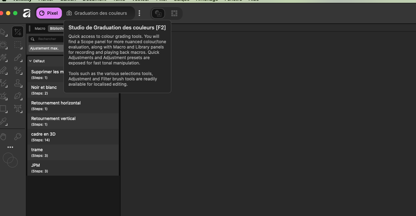Screen dimensions: 416x216
Task: Select the paint mixer brush tool left of Paint Brush
Action: [x=3, y=57]
